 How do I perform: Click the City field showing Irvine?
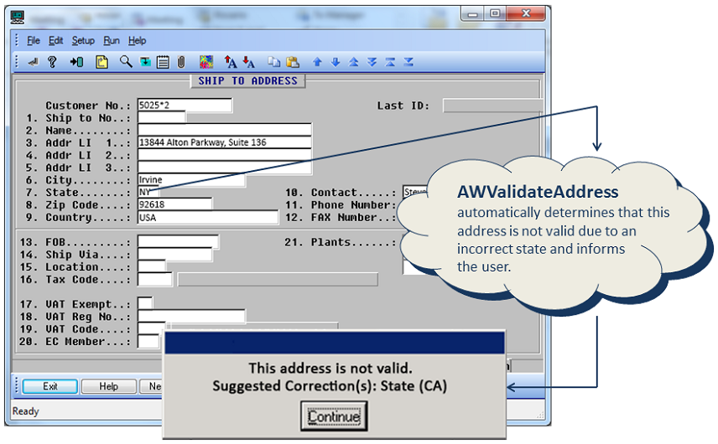click(x=191, y=180)
